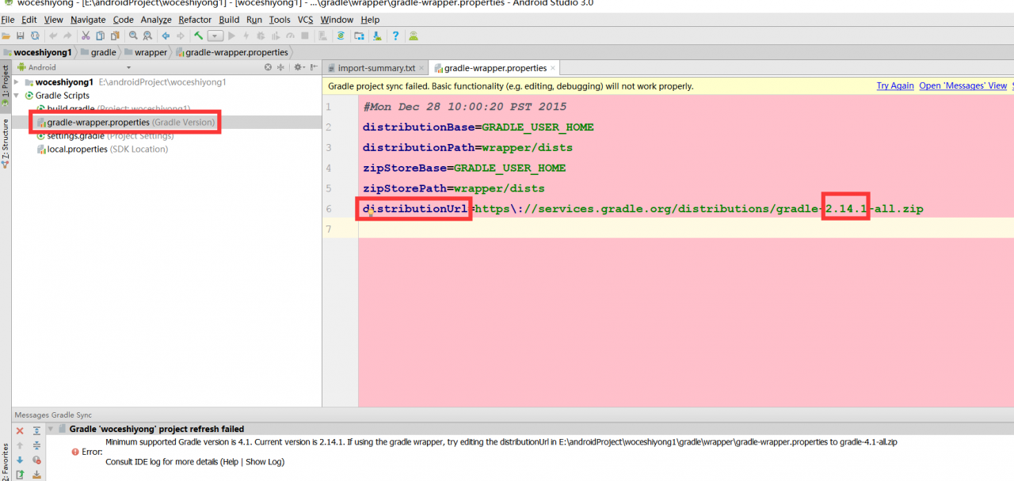Open the View menu
This screenshot has height=481, width=1014.
click(54, 20)
